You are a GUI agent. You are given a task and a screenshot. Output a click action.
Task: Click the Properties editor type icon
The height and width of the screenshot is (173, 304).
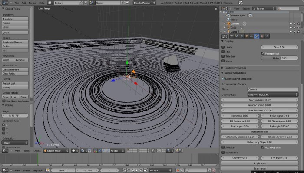[224, 36]
